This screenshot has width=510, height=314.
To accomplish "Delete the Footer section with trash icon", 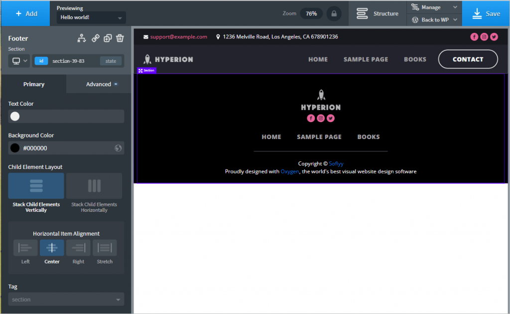I will (x=120, y=38).
